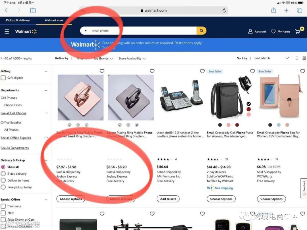The image size is (307, 230).
Task: Add the vtech phone to cart
Action: [168, 199]
